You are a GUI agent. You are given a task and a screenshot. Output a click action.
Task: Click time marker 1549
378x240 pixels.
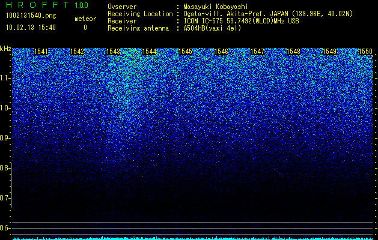[329, 52]
